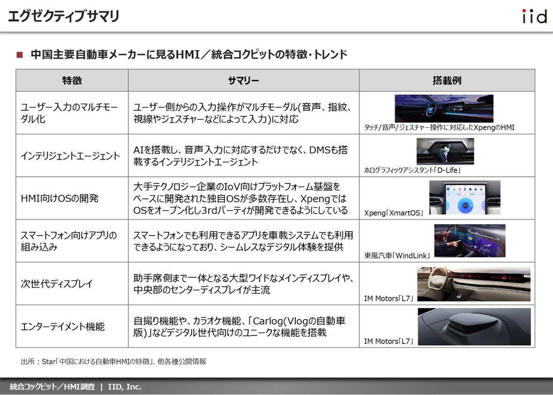Image resolution: width=553 pixels, height=395 pixels.
Task: Click the 搭載例 column header
Action: tap(447, 81)
